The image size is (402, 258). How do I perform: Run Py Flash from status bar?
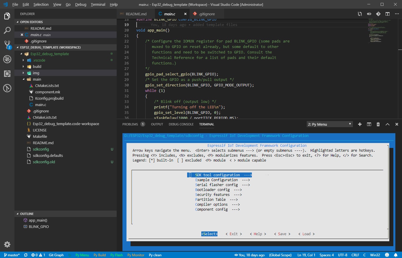[x=117, y=255]
